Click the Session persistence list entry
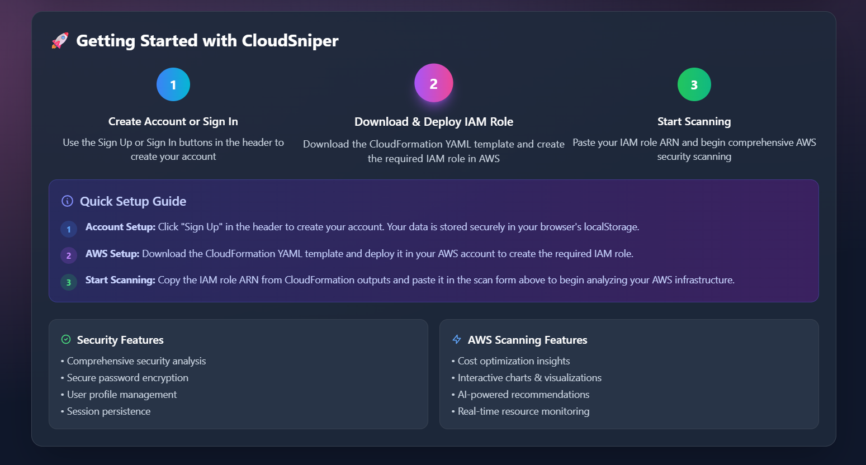 [x=108, y=411]
